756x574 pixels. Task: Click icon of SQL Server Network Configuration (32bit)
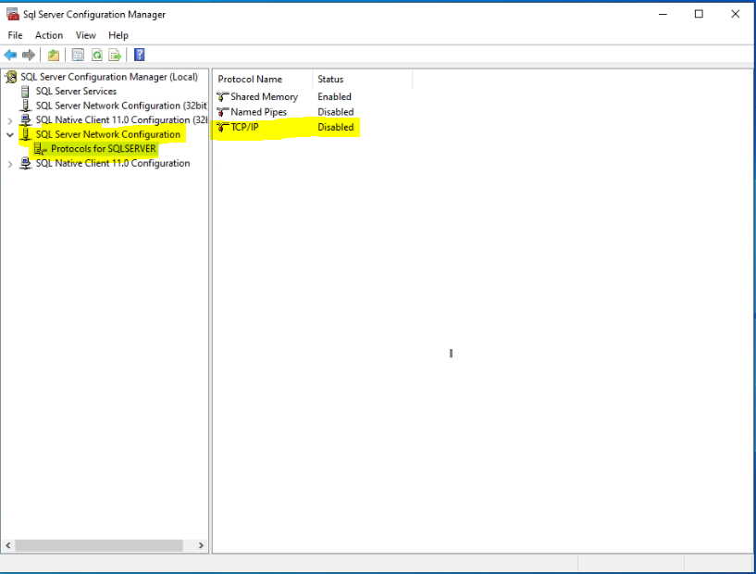[26, 106]
